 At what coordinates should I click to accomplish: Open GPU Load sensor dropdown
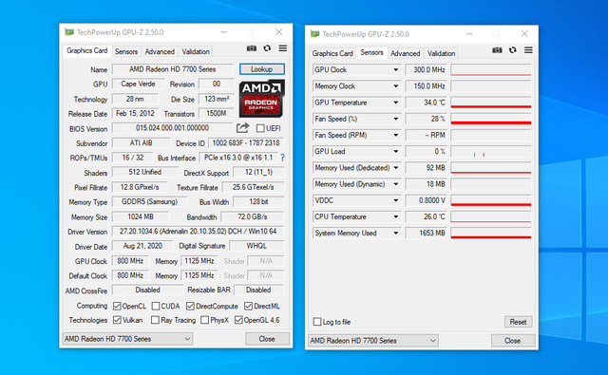pyautogui.click(x=395, y=152)
